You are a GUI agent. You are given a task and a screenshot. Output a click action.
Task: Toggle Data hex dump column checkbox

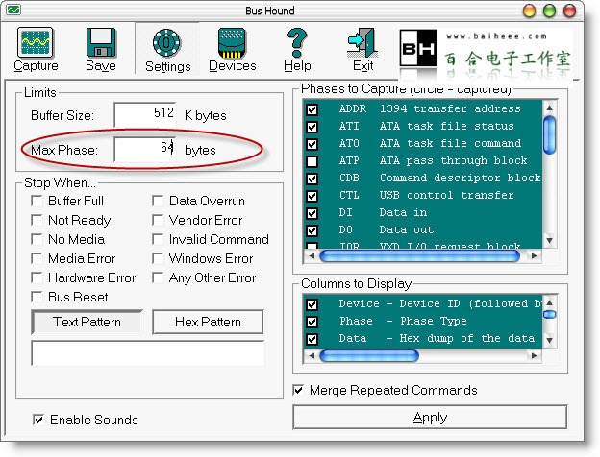point(312,339)
